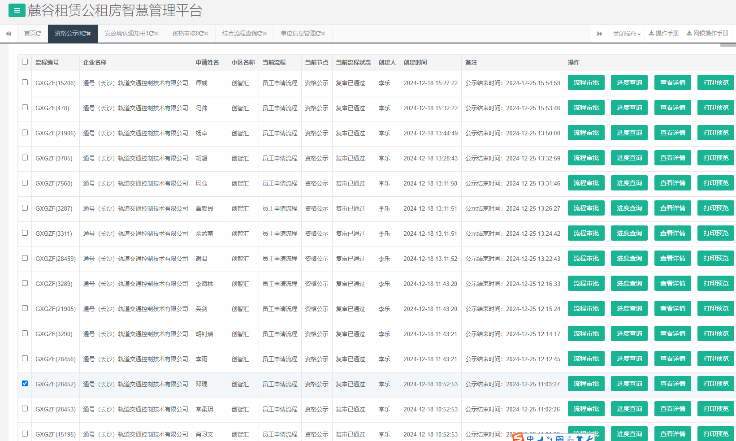Viewport: 736px width, 441px height.
Task: Change Sogou skin via the T-shirt icon
Action: tap(580, 438)
